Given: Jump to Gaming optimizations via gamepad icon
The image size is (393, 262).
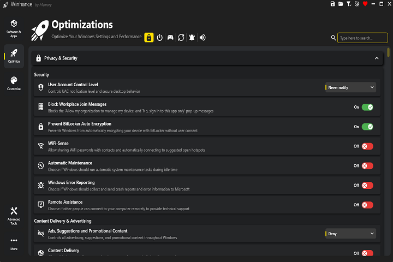Looking at the screenshot, I should tap(170, 38).
